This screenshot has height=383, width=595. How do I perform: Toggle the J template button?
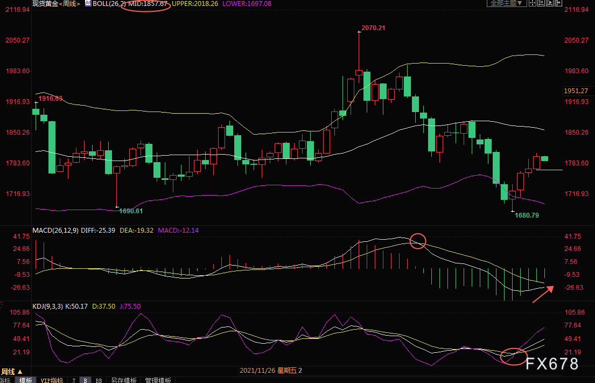tap(73, 380)
